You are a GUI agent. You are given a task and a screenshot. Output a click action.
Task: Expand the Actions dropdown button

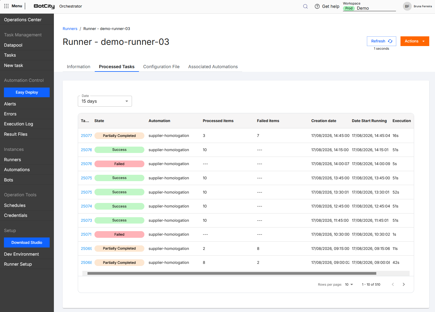tap(415, 41)
